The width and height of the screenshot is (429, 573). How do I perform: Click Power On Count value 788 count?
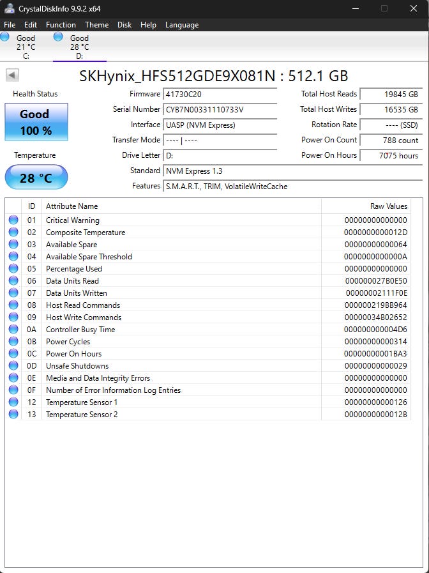coord(391,141)
